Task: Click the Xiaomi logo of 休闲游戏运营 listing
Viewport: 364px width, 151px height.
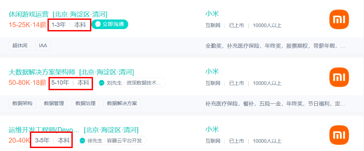Action: pos(339,20)
